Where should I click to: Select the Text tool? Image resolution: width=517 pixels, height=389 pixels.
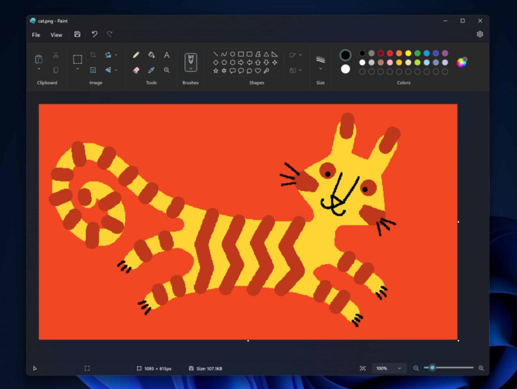pos(166,55)
